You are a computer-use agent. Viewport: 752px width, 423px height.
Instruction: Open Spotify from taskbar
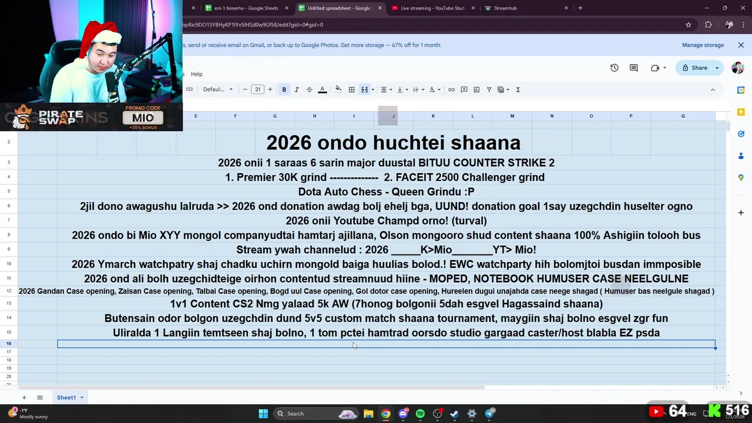pyautogui.click(x=420, y=414)
